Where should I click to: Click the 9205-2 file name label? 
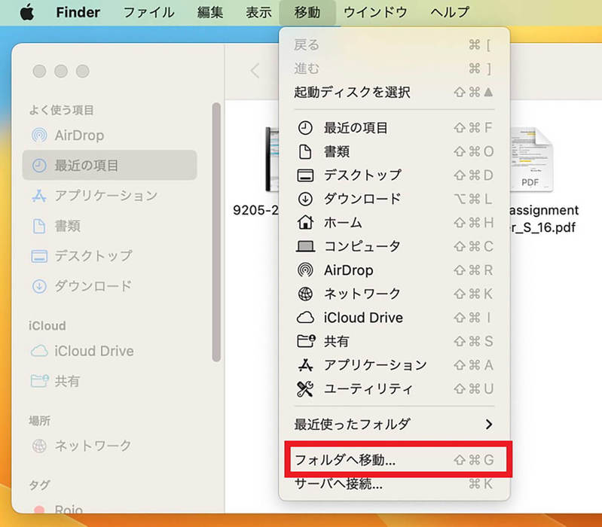(x=255, y=210)
